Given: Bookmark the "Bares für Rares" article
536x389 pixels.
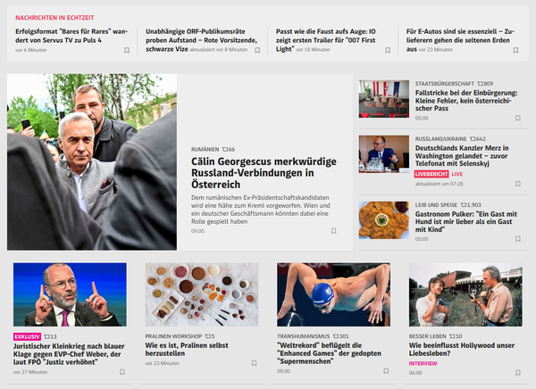Looking at the screenshot, I should coord(127,50).
